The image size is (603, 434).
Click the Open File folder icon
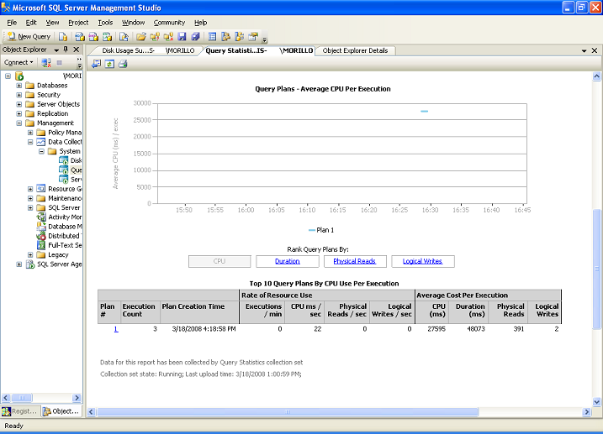pos(141,36)
